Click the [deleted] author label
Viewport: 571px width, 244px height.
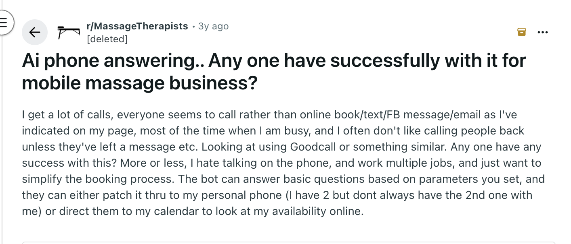pyautogui.click(x=107, y=39)
